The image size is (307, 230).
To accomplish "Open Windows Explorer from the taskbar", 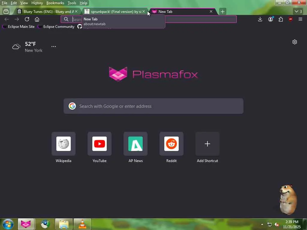I will (x=64, y=224).
